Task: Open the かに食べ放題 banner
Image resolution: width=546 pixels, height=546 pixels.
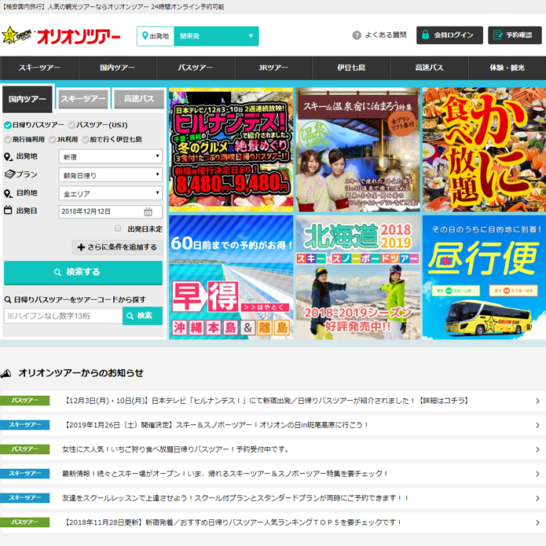Action: (x=485, y=150)
